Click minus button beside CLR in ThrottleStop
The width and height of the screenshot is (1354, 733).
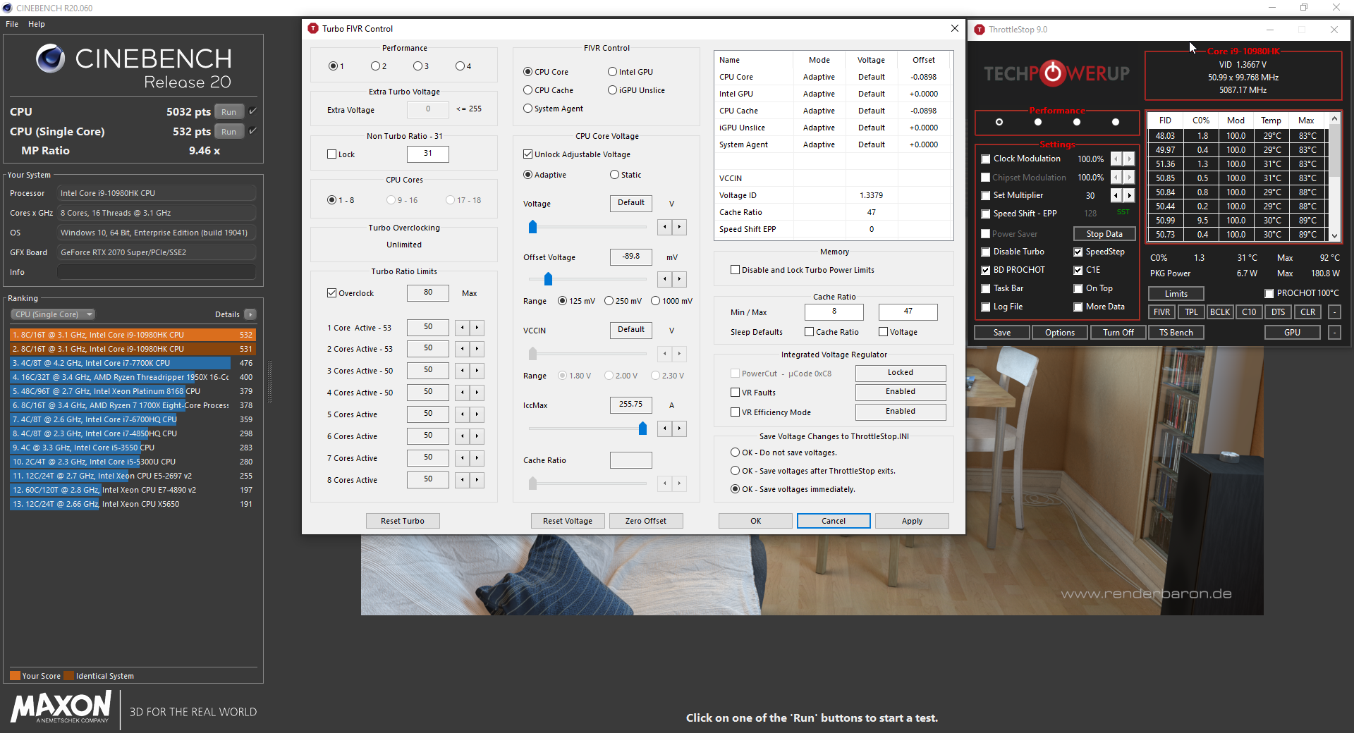pos(1334,312)
